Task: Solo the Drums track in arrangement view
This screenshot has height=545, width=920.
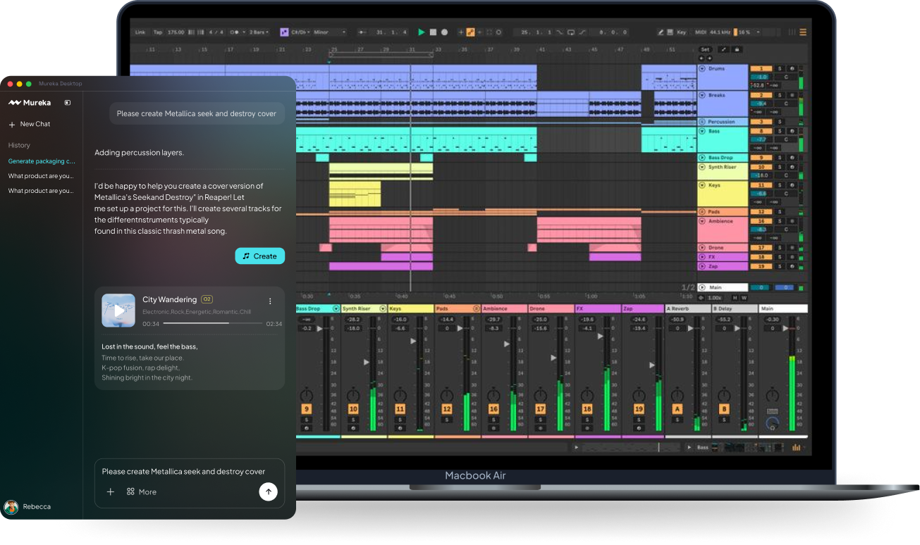Action: [780, 68]
